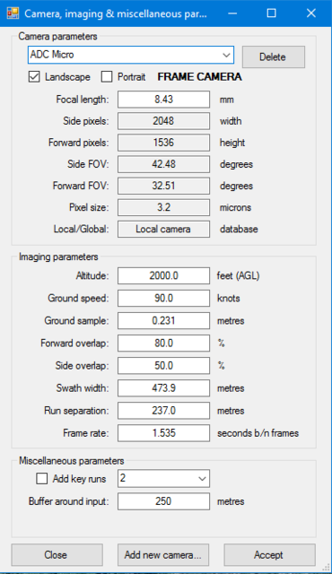Accept the camera parameters

269,554
